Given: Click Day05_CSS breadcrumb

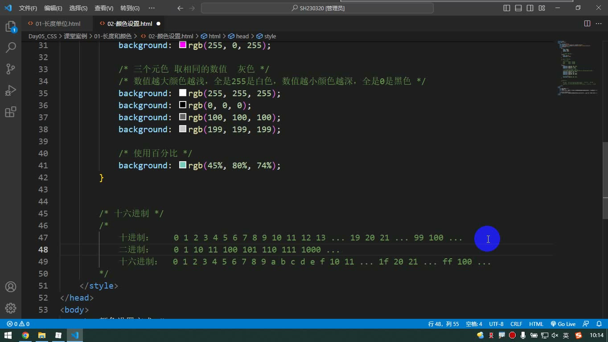Looking at the screenshot, I should (x=42, y=36).
